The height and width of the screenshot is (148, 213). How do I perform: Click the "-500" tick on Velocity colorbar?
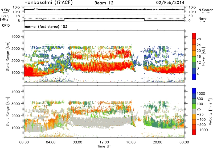(201, 124)
